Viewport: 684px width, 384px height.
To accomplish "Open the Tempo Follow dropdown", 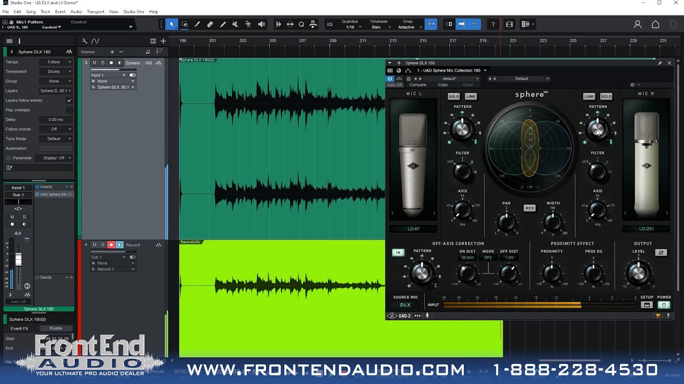I will click(x=56, y=62).
